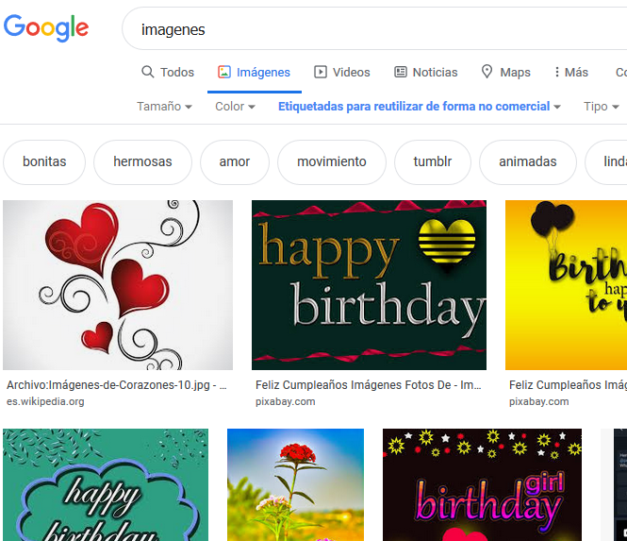Open the es.wikipedia.org source link

[45, 401]
